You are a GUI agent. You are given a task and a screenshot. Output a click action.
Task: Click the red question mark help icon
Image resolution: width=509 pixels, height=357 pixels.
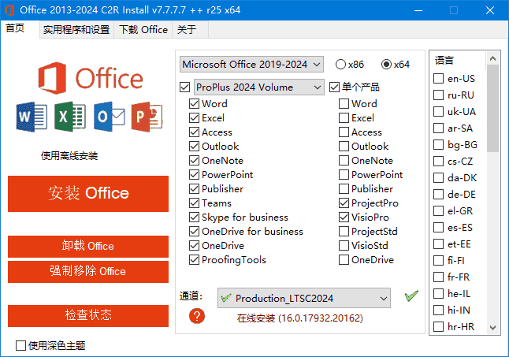pyautogui.click(x=197, y=316)
